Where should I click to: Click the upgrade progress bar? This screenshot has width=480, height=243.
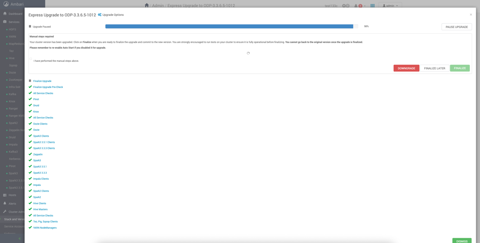pyautogui.click(x=232, y=27)
